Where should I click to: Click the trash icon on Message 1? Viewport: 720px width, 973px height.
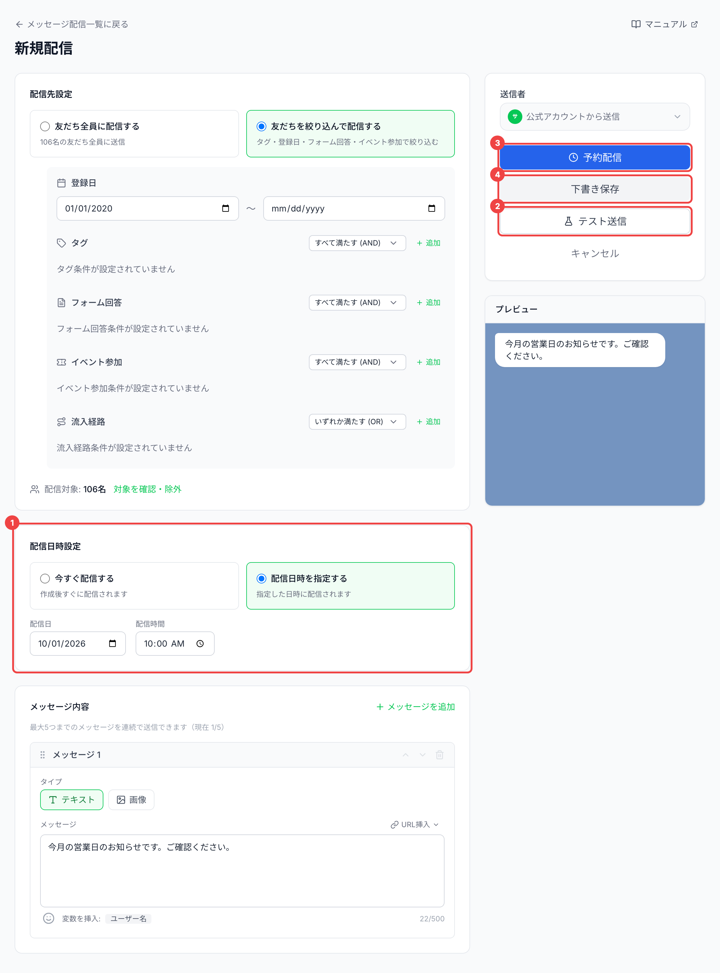(439, 755)
